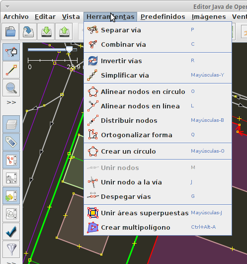Choose Unir áreas superpuestas
This screenshot has width=247, height=264.
point(158,213)
